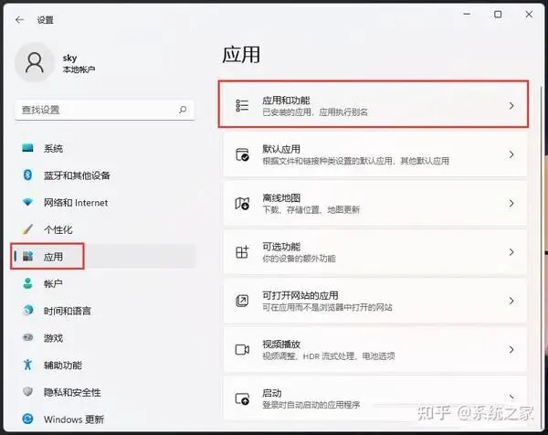Viewport: 548px width, 435px height.
Task: Maximize the Settings window
Action: [498, 15]
